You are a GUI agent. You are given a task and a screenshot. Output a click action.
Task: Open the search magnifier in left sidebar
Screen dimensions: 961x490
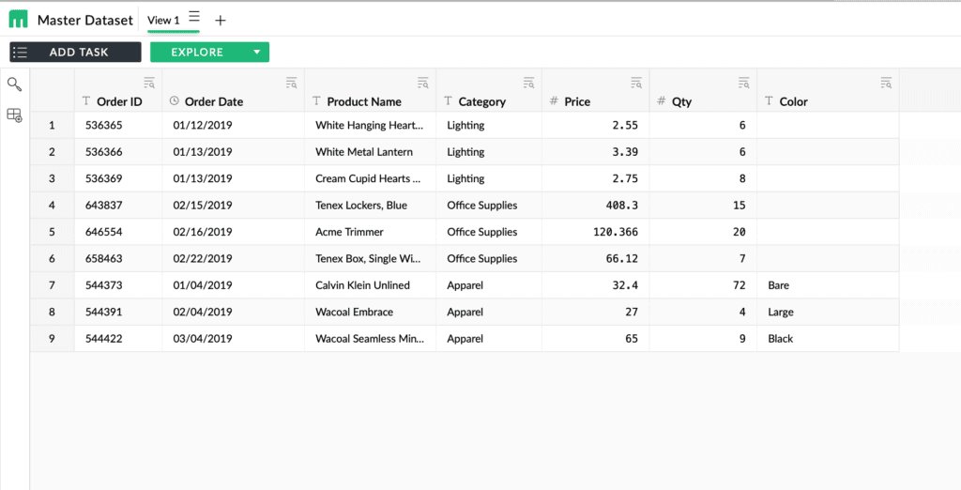pyautogui.click(x=14, y=84)
